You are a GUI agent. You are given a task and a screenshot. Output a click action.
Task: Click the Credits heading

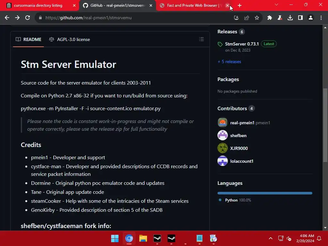pos(31,145)
